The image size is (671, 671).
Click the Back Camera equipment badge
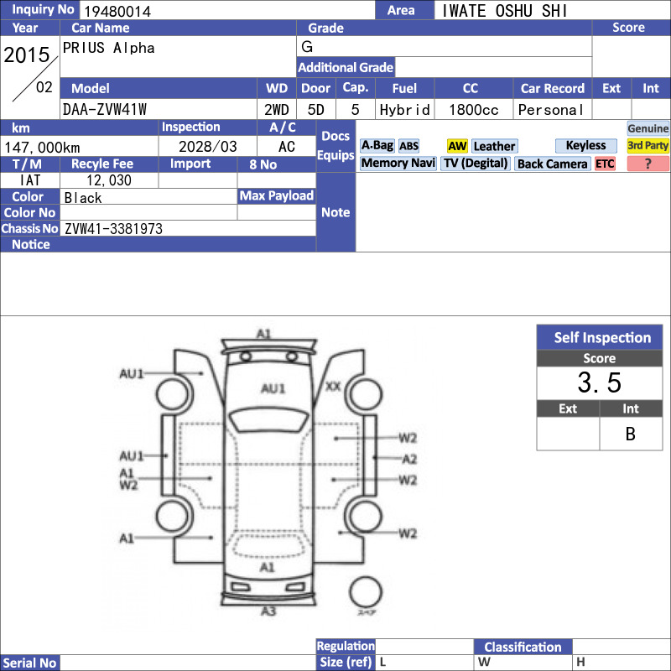point(552,164)
